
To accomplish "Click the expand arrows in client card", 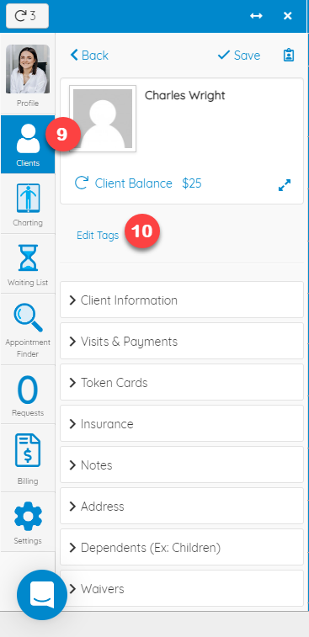I will point(285,185).
